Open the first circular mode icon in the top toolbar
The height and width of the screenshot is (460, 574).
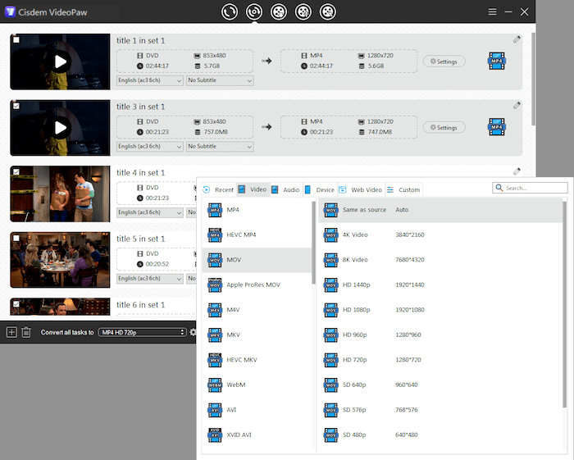click(x=228, y=11)
